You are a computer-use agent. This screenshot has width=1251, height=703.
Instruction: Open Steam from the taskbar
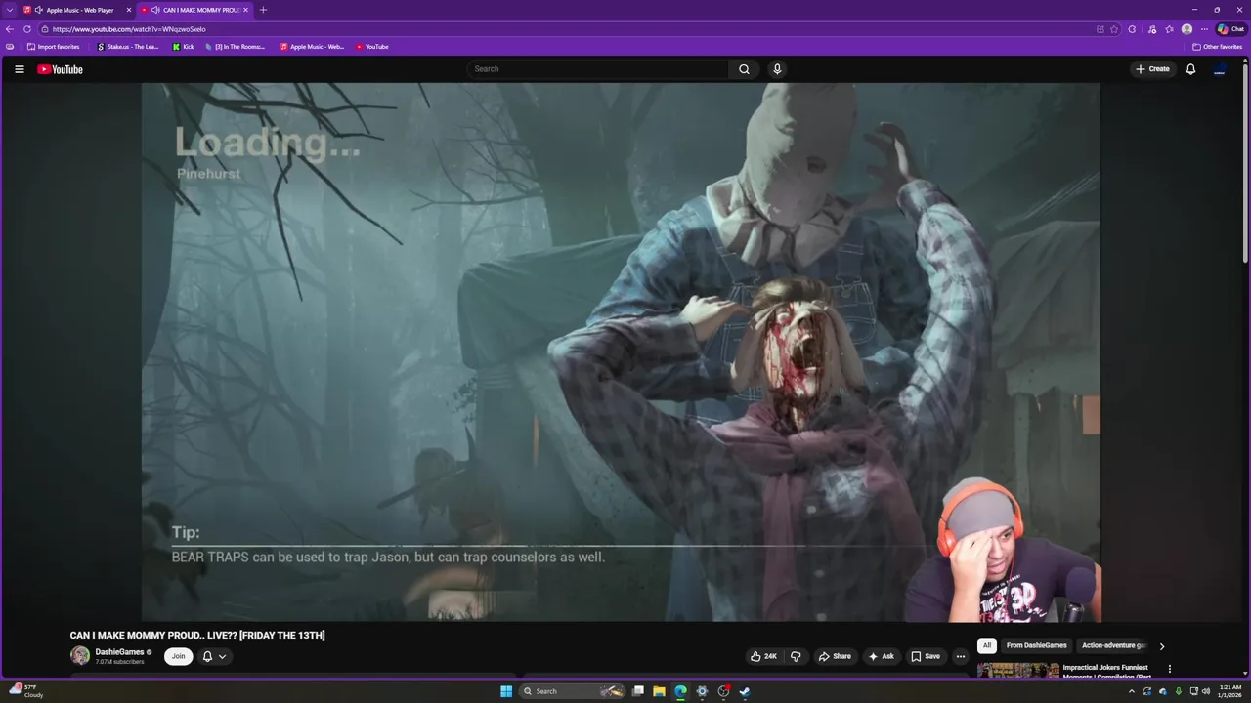tap(744, 691)
